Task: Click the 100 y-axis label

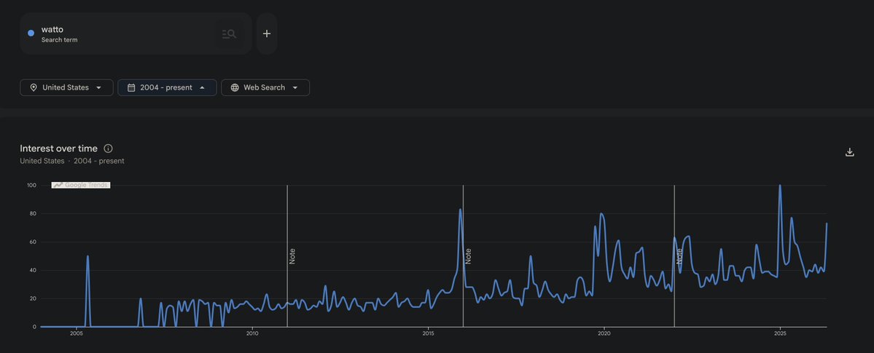Action: tap(32, 185)
